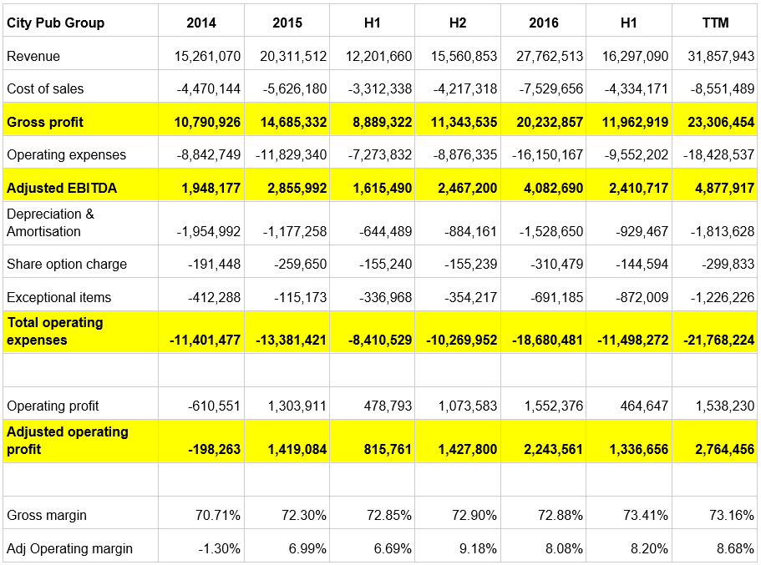Select Revenue value 15,261,070

tap(207, 56)
